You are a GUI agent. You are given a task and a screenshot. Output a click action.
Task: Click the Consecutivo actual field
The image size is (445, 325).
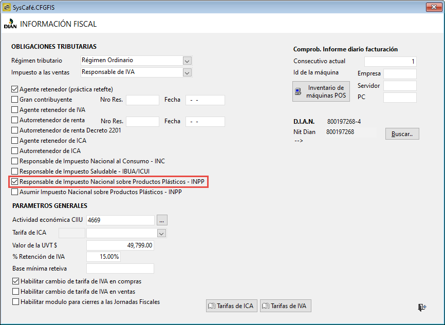pos(391,61)
